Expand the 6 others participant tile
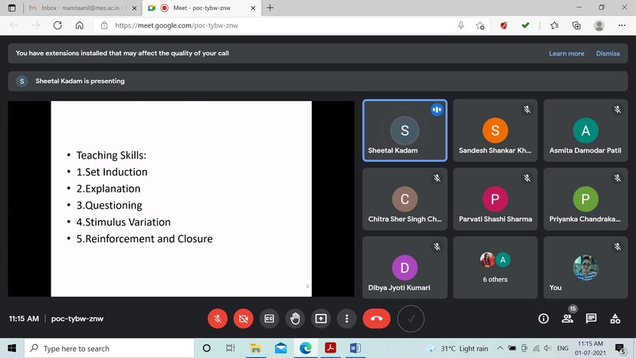 495,268
